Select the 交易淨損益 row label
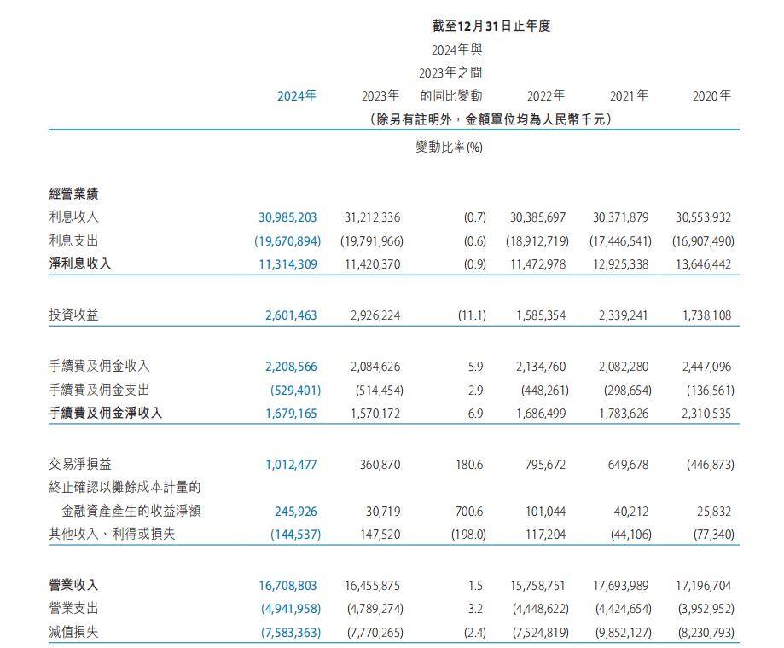Image resolution: width=784 pixels, height=648 pixels. coord(80,465)
